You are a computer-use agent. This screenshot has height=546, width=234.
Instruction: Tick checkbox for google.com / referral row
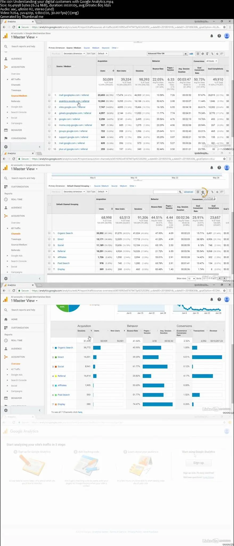tap(49, 119)
